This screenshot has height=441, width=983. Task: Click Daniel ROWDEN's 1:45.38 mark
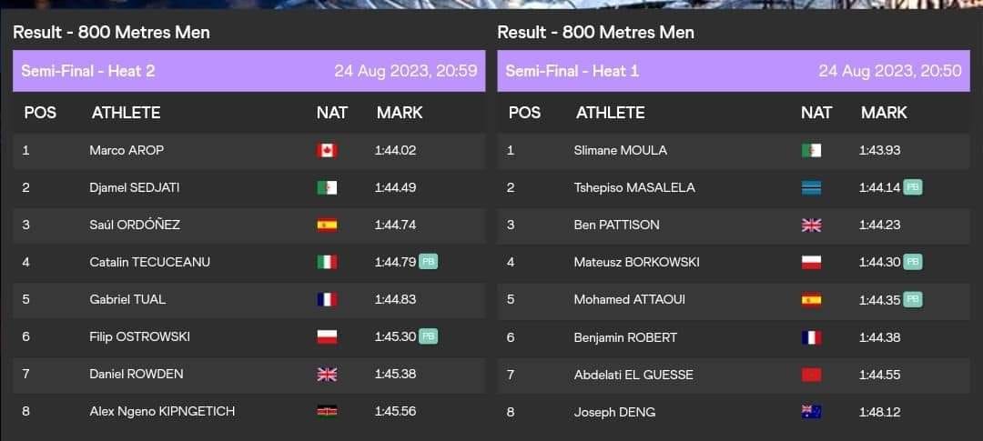(395, 374)
